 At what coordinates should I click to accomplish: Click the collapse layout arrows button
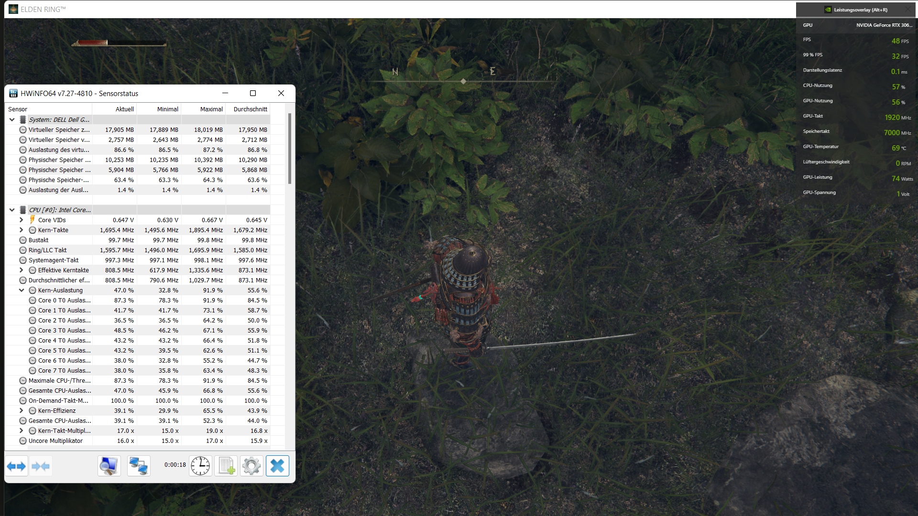pyautogui.click(x=41, y=466)
